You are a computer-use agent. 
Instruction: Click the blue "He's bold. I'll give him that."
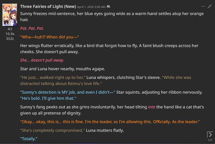click(x=48, y=98)
